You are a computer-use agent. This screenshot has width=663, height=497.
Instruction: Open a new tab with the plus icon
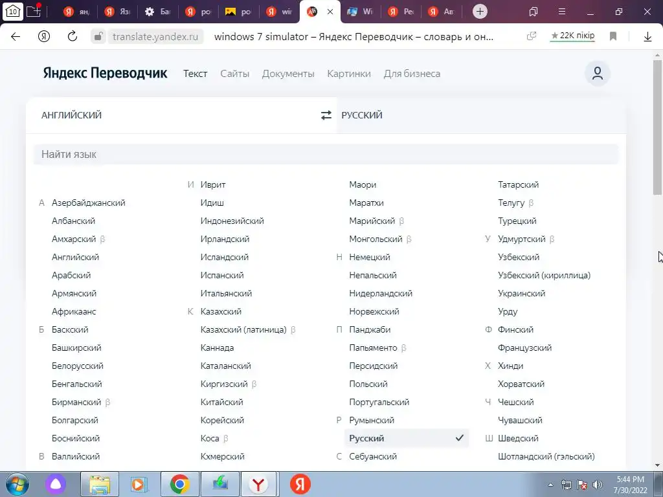480,12
